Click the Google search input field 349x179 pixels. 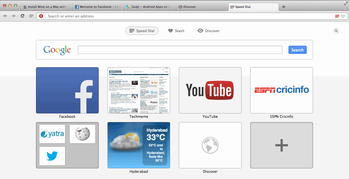(x=180, y=50)
